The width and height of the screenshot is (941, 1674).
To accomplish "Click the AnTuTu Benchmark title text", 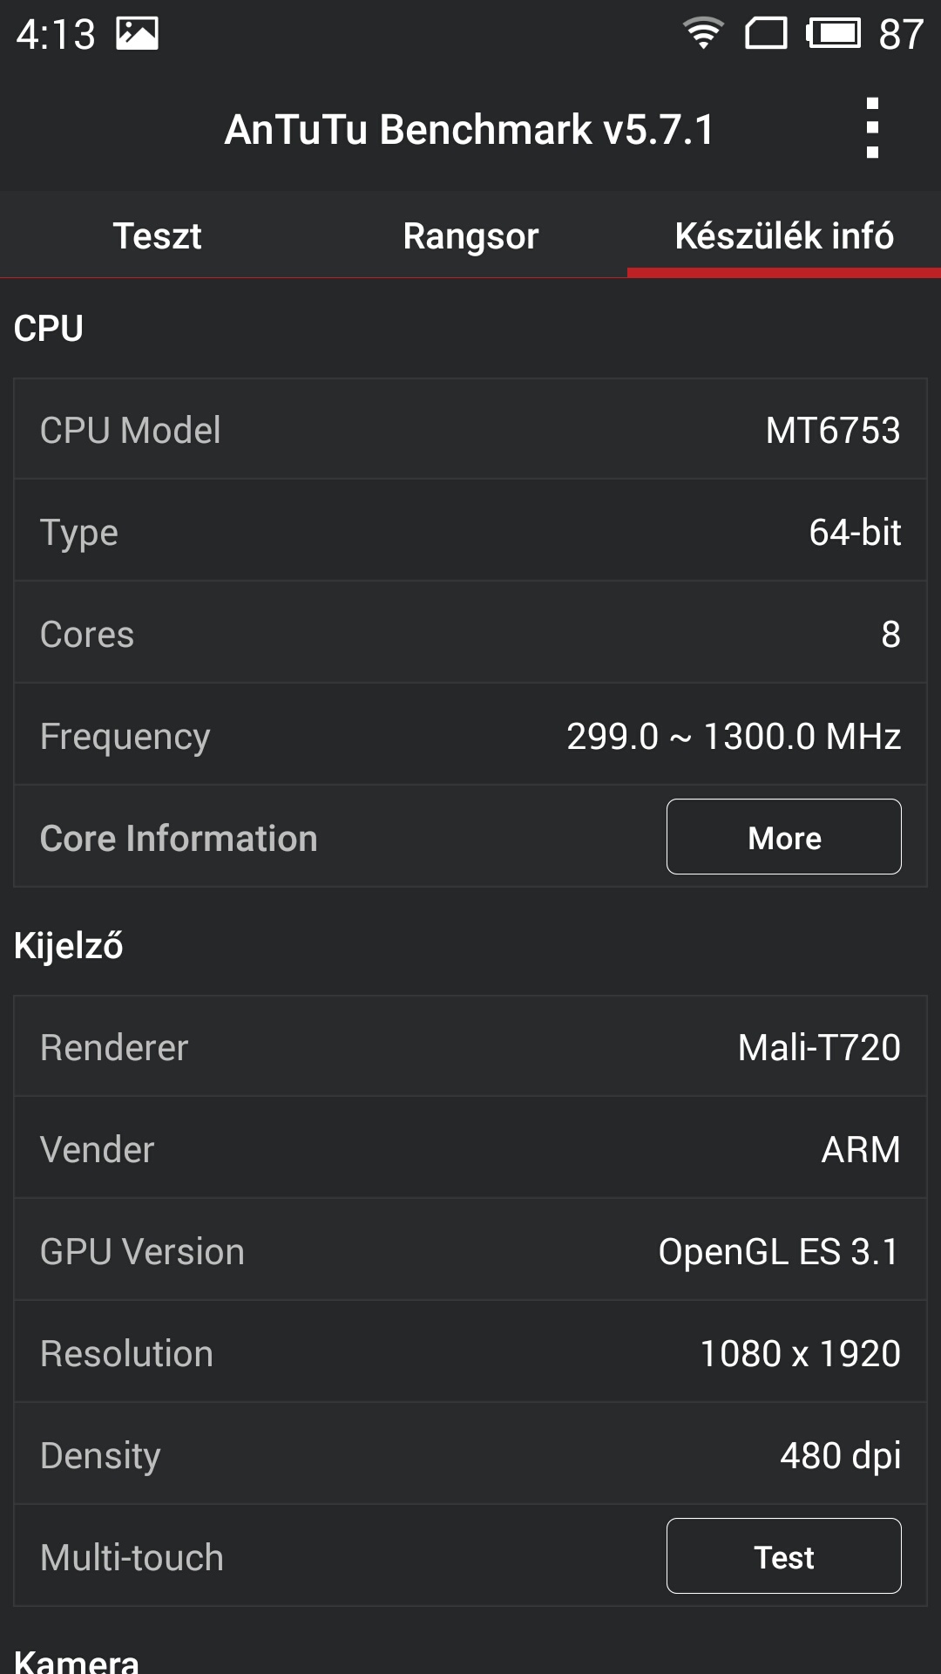I will click(x=470, y=131).
